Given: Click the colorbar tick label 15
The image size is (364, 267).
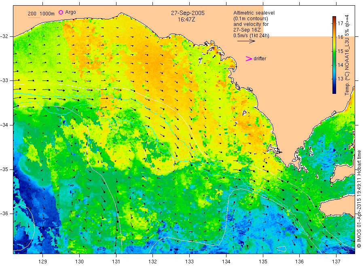Looking at the screenshot, I should 340,51.
